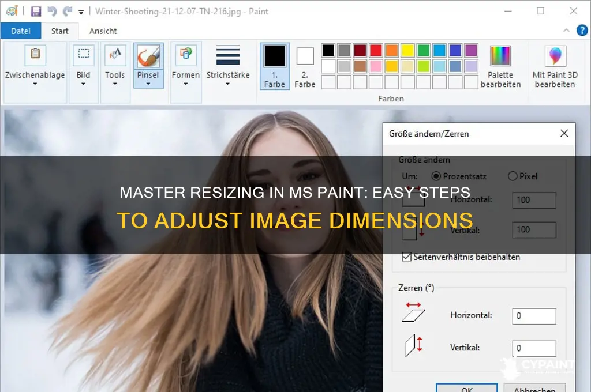Select 1. Farbe foreground color
This screenshot has height=392, width=591.
pos(275,66)
